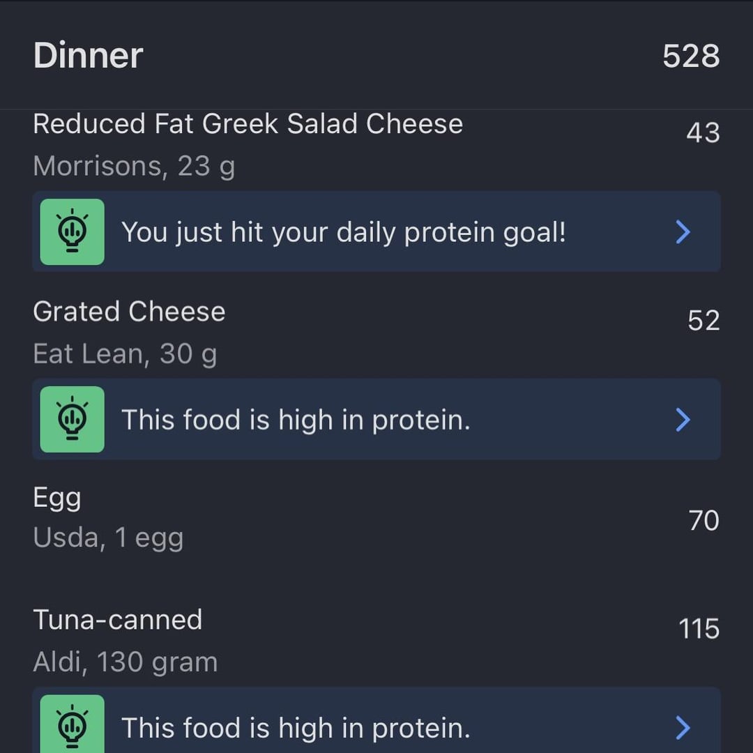Tap the lightbulb icon under Grated Cheese
Viewport: 753px width, 753px height.
pos(72,419)
